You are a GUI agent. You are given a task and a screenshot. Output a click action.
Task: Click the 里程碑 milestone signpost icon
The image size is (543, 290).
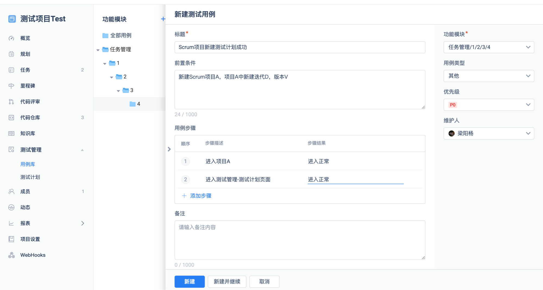[x=11, y=86]
